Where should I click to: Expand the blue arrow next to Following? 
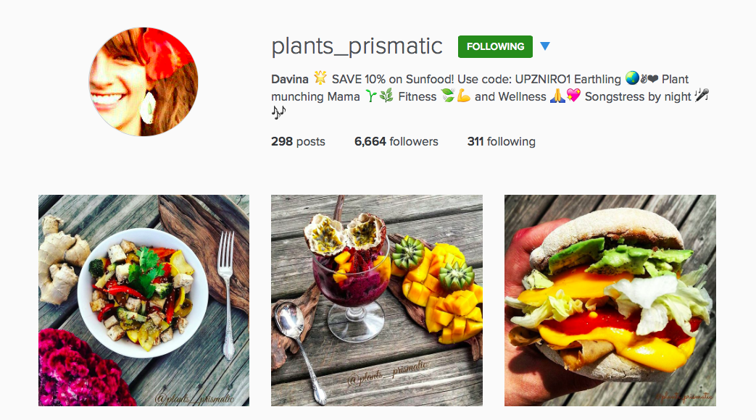click(545, 47)
